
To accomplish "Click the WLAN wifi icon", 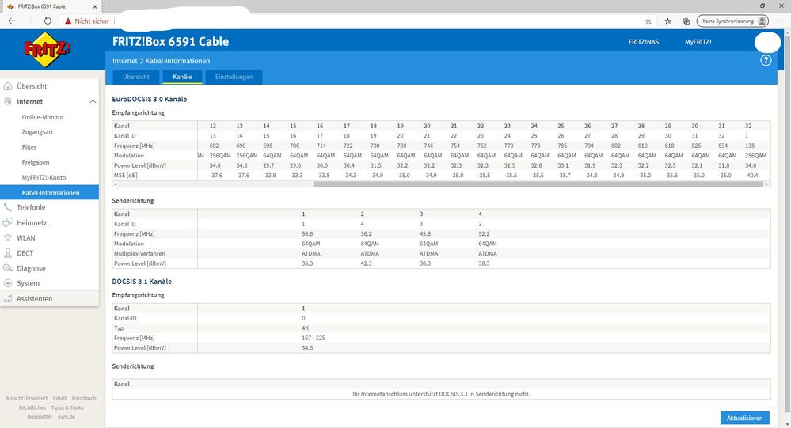I will (8, 237).
